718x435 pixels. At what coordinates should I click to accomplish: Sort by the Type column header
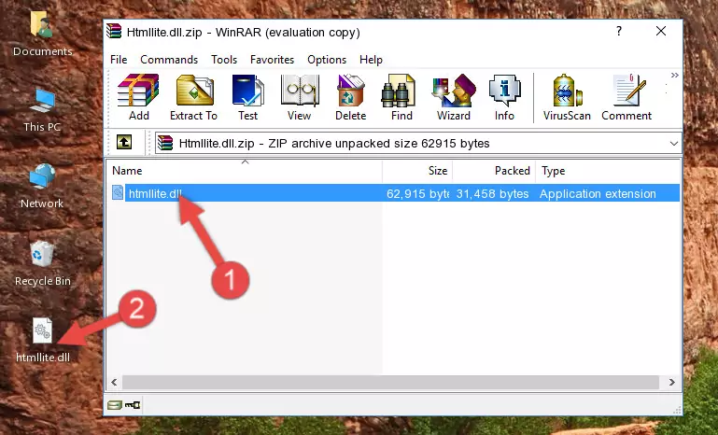(608, 171)
